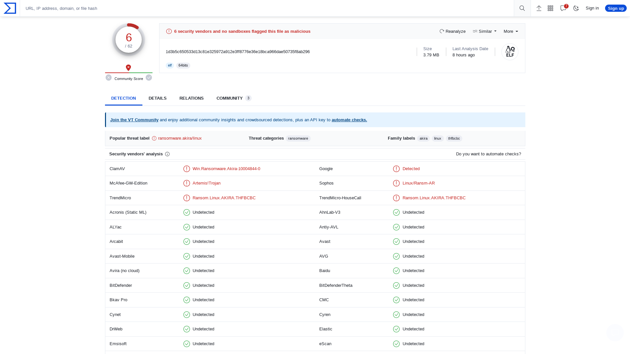630x354 pixels.
Task: Open the apps grid icon
Action: (551, 8)
